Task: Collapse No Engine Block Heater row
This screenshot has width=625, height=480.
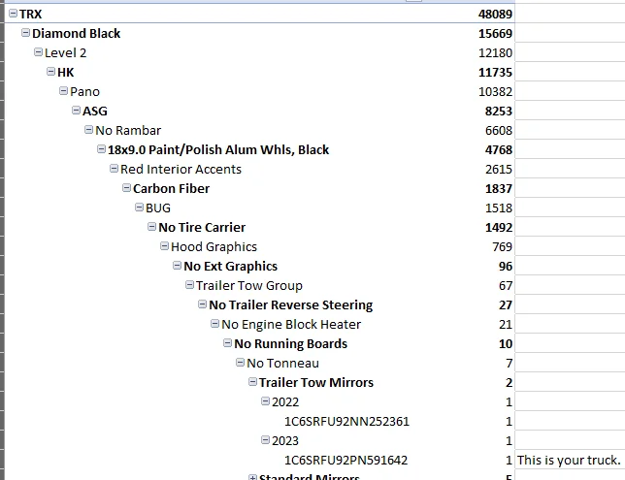Action: click(x=214, y=324)
